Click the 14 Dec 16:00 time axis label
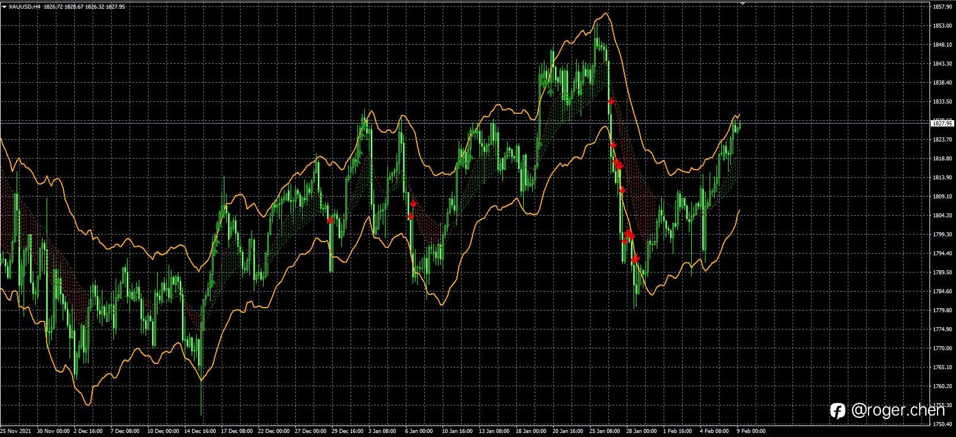This screenshot has width=956, height=437. 200,431
